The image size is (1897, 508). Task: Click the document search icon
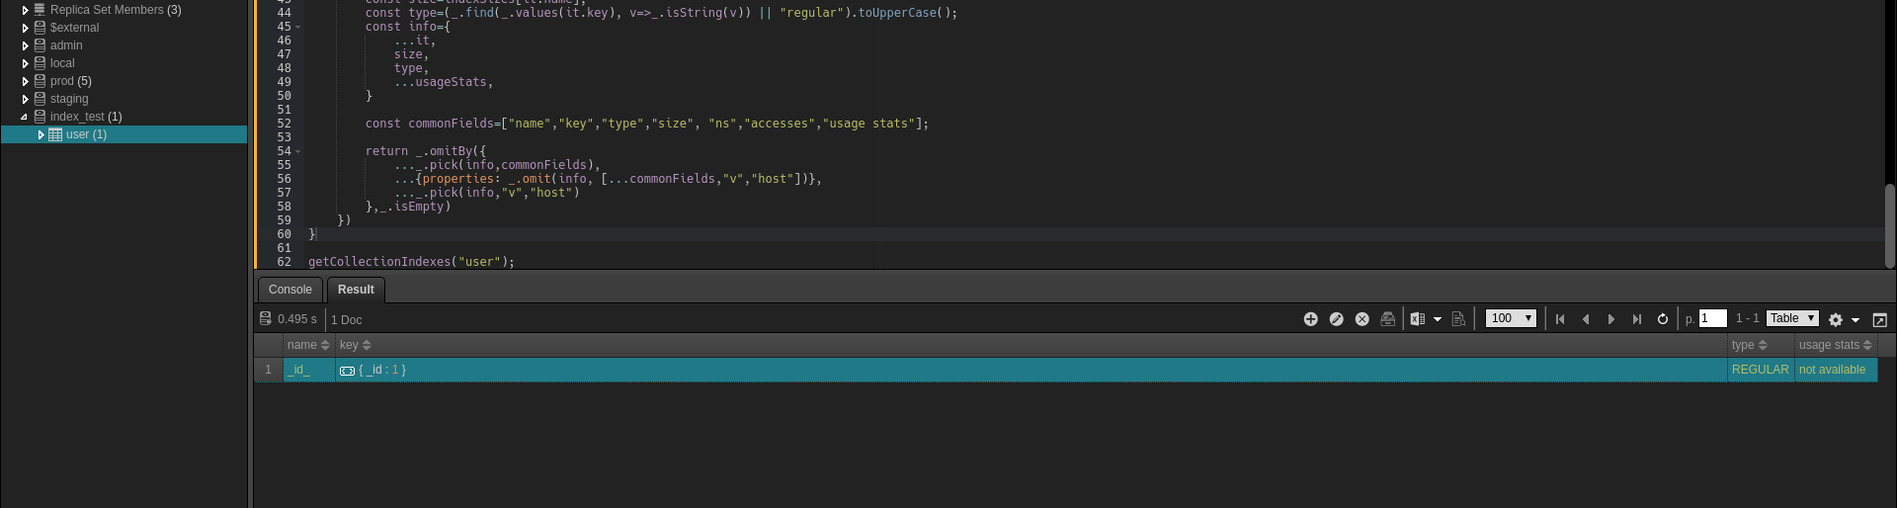pos(1458,319)
